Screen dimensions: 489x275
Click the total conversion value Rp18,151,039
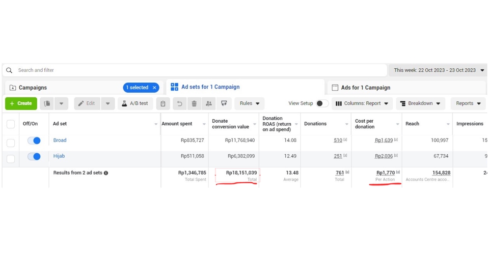point(241,173)
